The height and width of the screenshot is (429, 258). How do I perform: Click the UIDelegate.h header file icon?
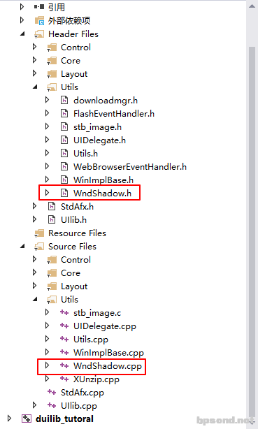pyautogui.click(x=64, y=140)
